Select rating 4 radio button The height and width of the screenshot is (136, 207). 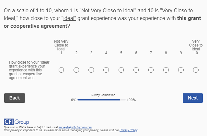pyautogui.click(x=106, y=70)
